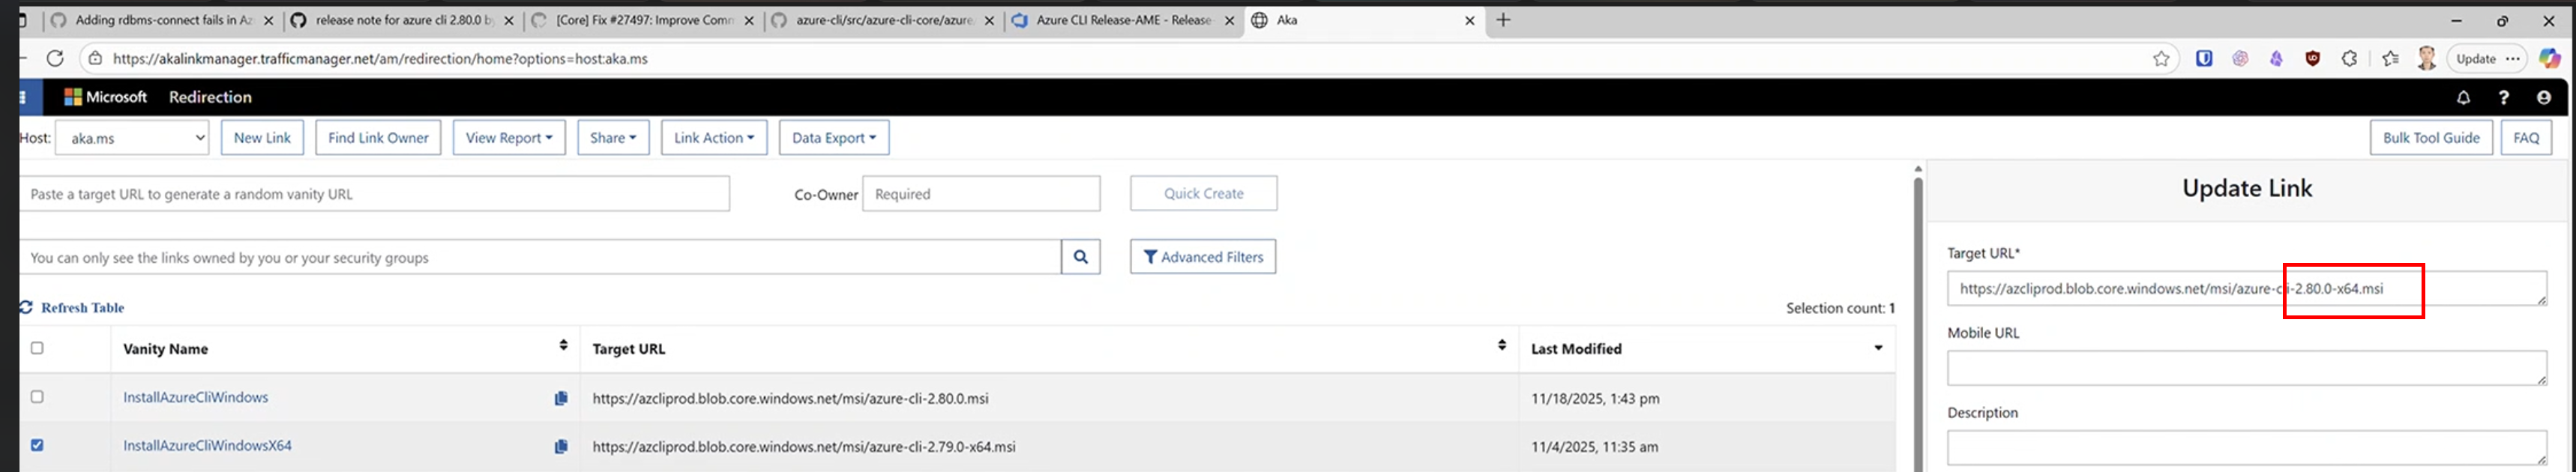
Task: Reload the page with the refresh icon
Action: point(55,59)
